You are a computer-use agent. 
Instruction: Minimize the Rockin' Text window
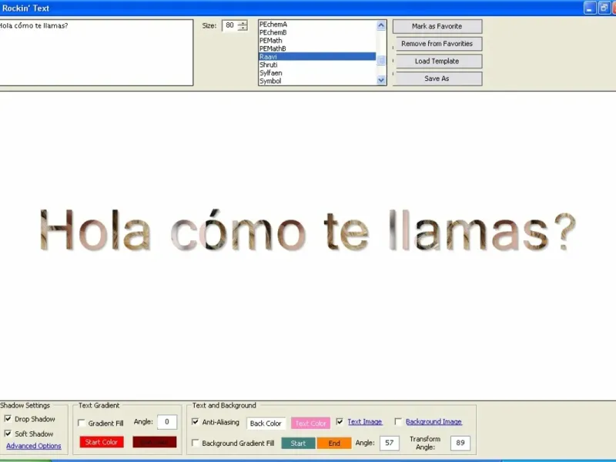coord(590,8)
